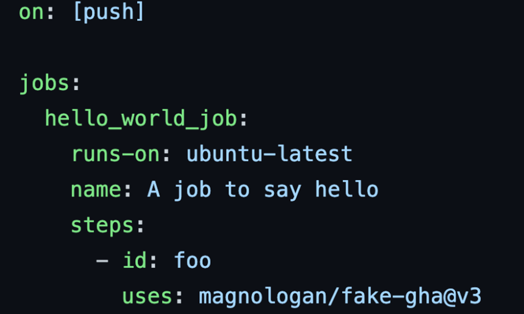Image resolution: width=524 pixels, height=314 pixels.
Task: Click the "runs-on" key
Action: pos(115,154)
